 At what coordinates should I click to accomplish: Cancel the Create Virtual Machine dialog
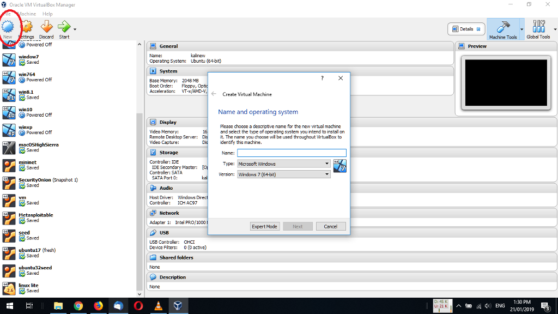click(331, 226)
